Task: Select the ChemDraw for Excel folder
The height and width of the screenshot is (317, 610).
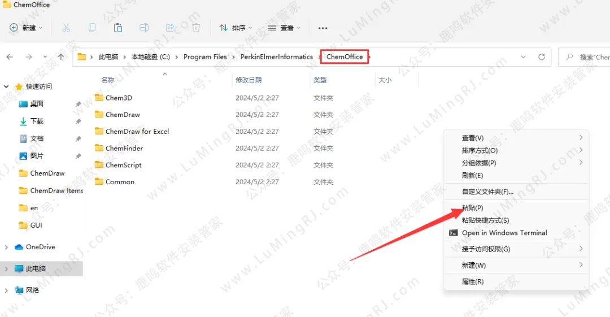Action: pyautogui.click(x=137, y=132)
